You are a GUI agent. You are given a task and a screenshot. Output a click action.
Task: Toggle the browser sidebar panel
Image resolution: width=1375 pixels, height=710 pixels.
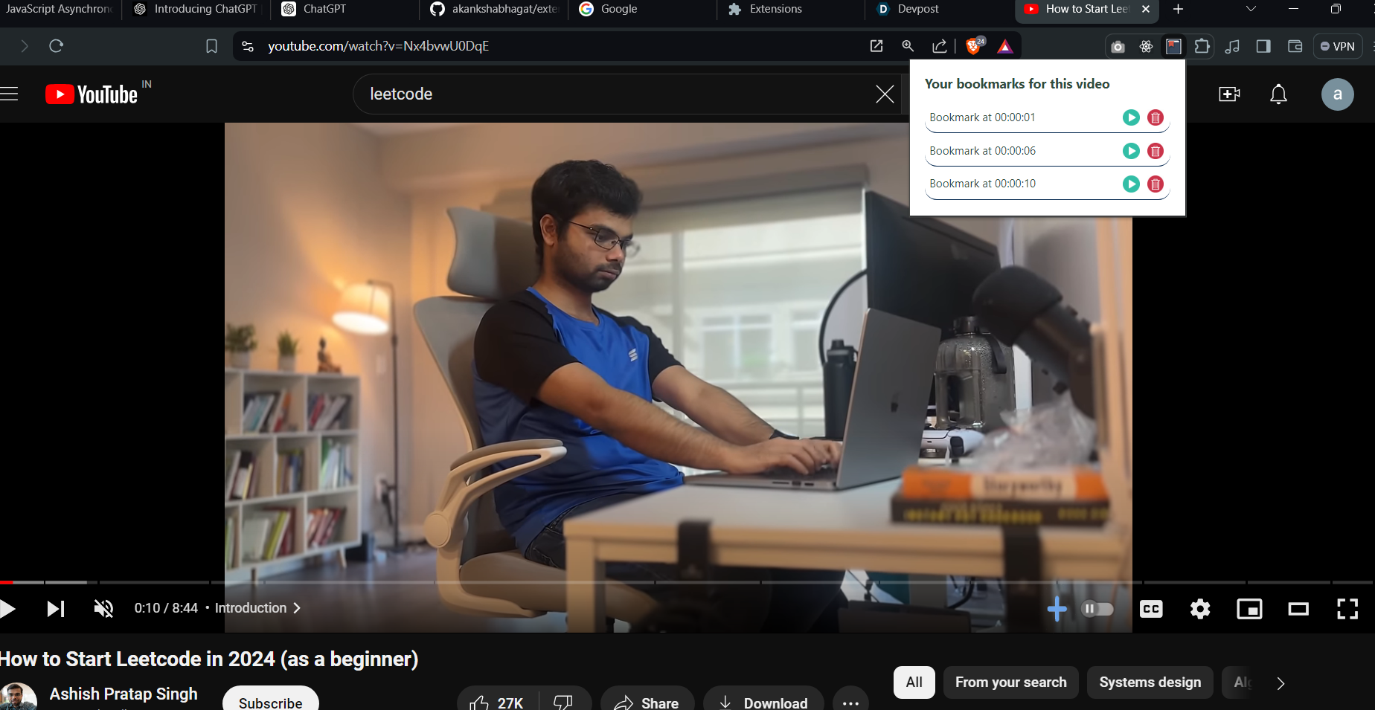coord(1263,46)
